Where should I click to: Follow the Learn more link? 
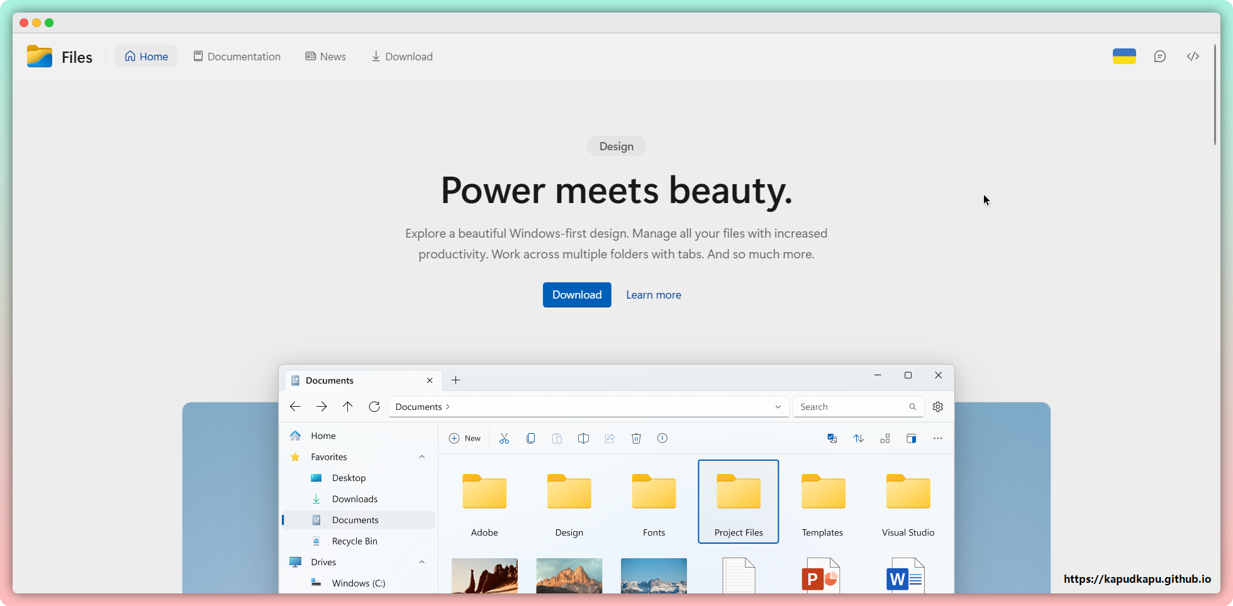click(653, 295)
